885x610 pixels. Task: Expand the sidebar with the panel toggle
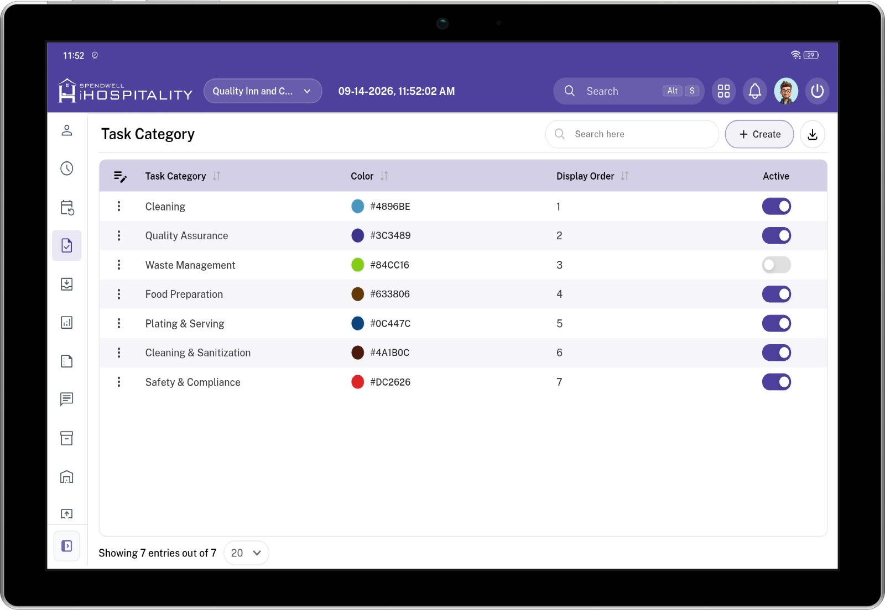pyautogui.click(x=67, y=546)
